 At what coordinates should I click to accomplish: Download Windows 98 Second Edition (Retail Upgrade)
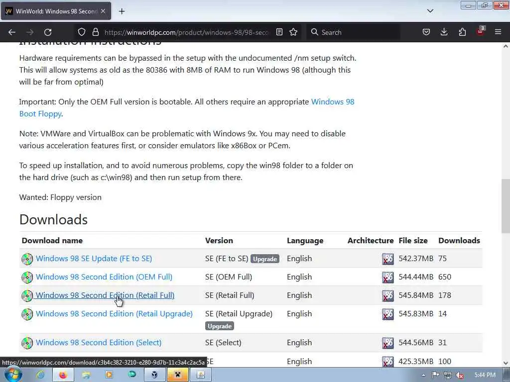114,314
